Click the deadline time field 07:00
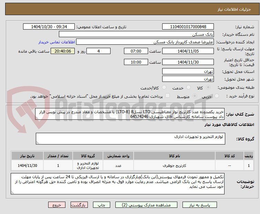This screenshot has width=260, height=214. (136, 51)
